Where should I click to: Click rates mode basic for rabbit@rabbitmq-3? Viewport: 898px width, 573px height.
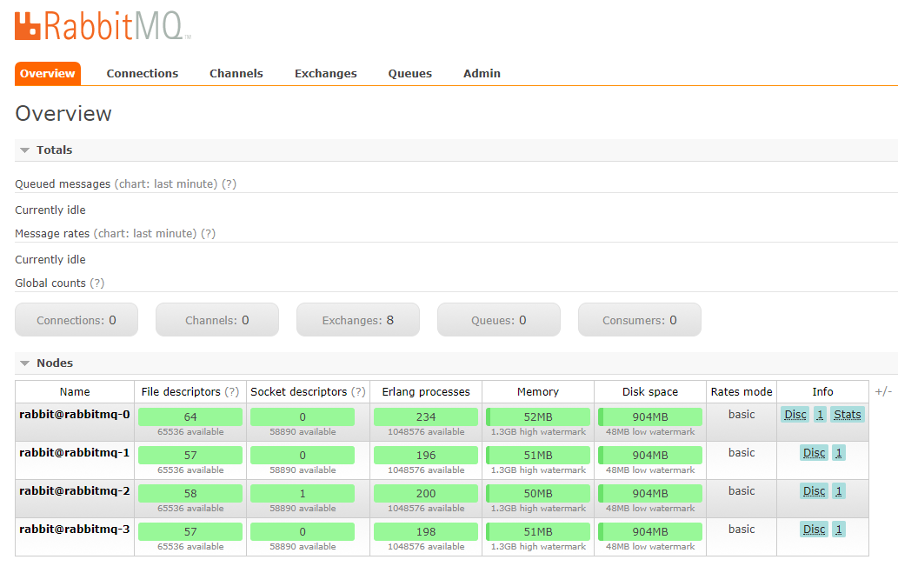click(x=741, y=530)
